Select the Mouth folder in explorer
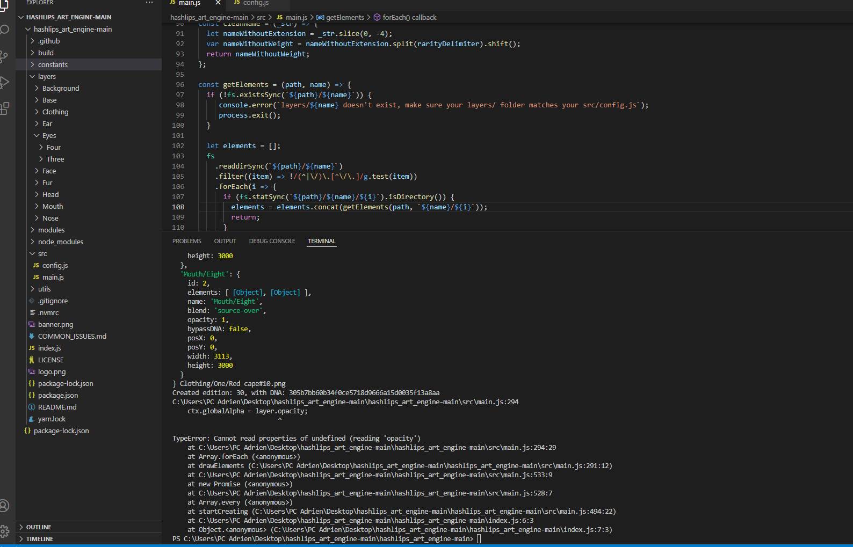 click(x=53, y=206)
